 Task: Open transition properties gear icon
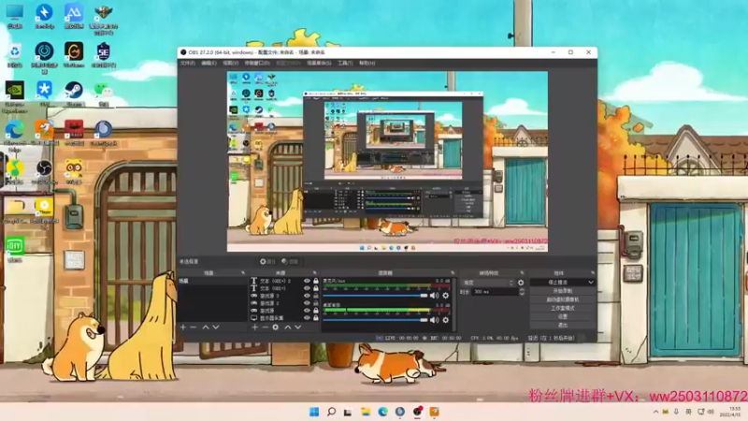(521, 283)
